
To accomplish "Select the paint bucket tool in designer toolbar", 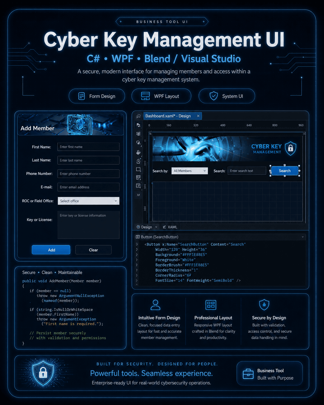I will click(x=138, y=152).
